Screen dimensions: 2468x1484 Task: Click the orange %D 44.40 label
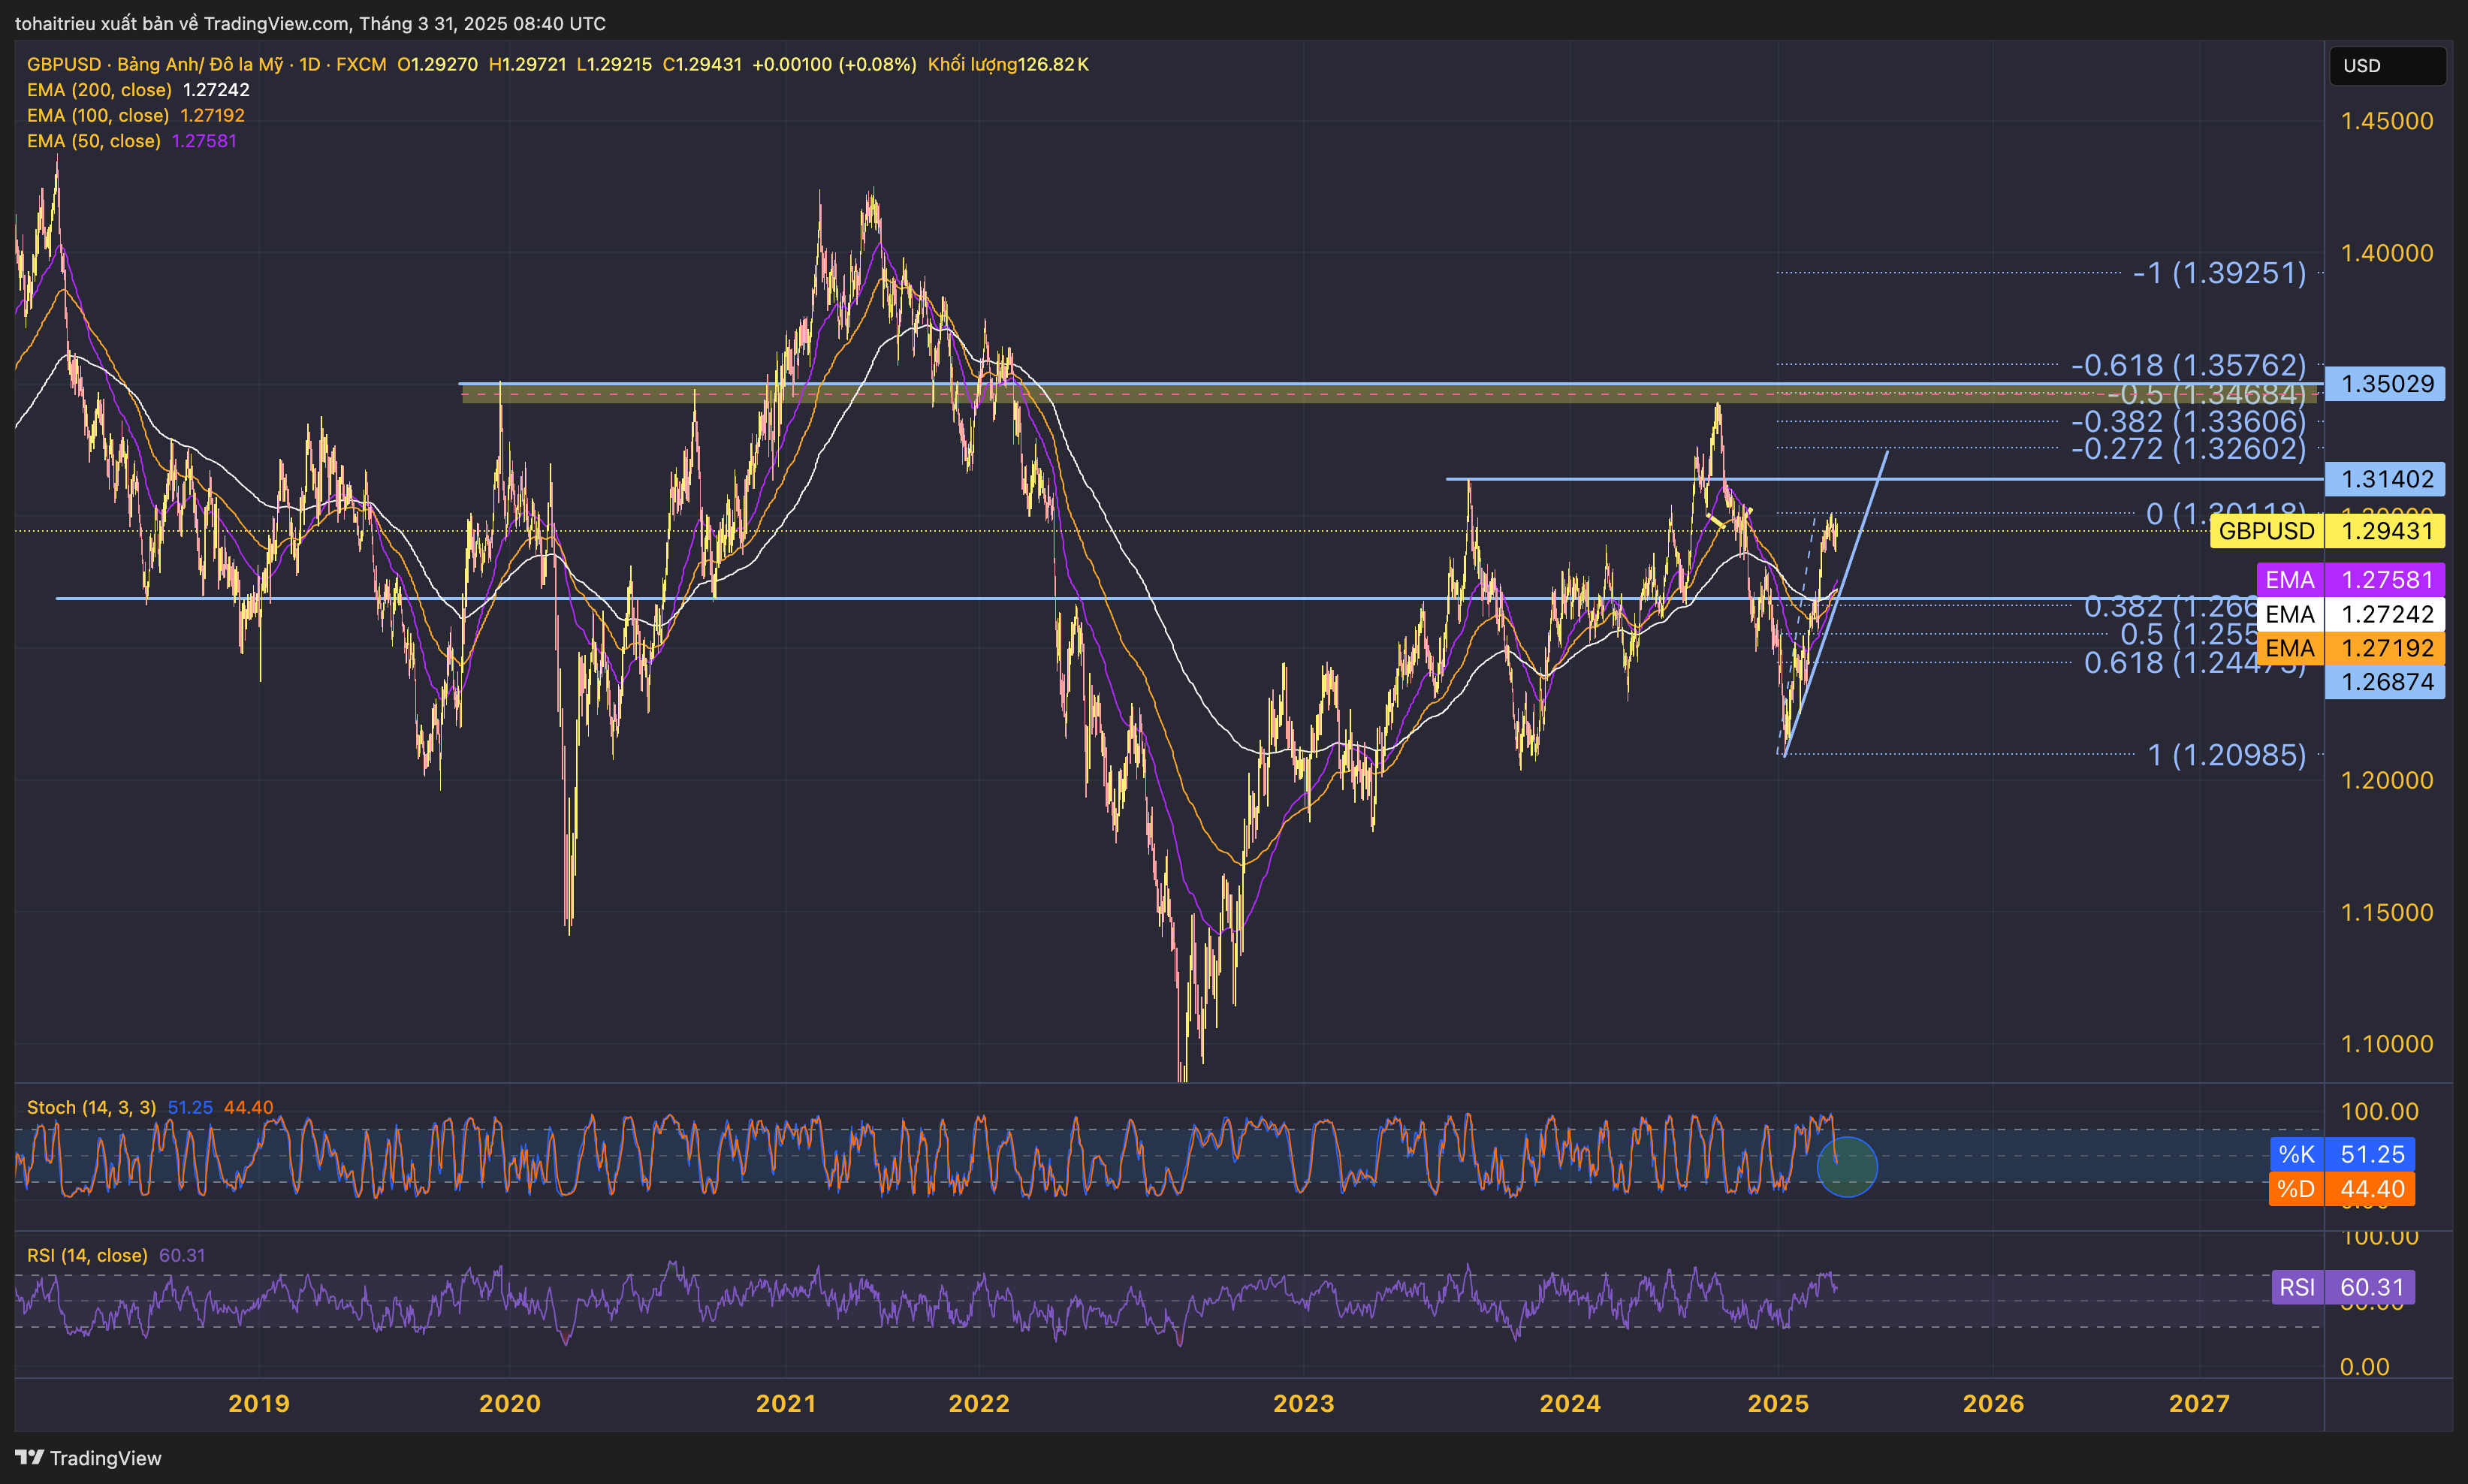2342,1189
